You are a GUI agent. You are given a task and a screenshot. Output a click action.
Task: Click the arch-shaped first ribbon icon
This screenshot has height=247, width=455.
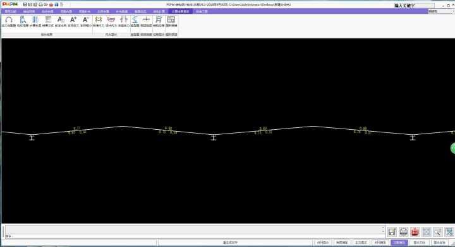pyautogui.click(x=9, y=21)
